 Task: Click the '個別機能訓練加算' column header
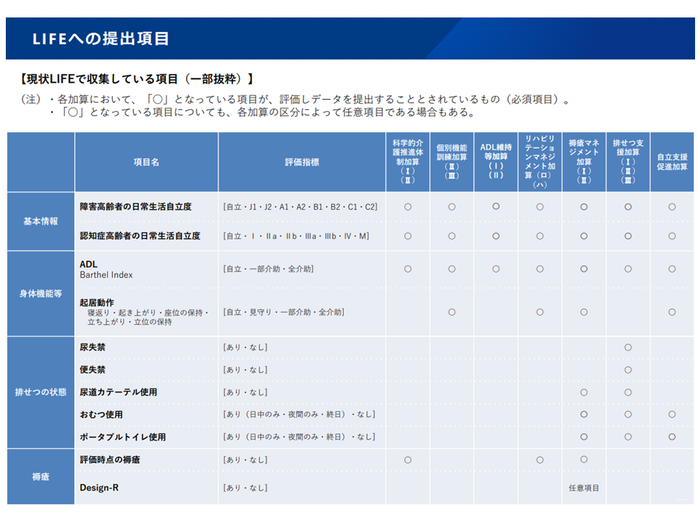(x=452, y=162)
